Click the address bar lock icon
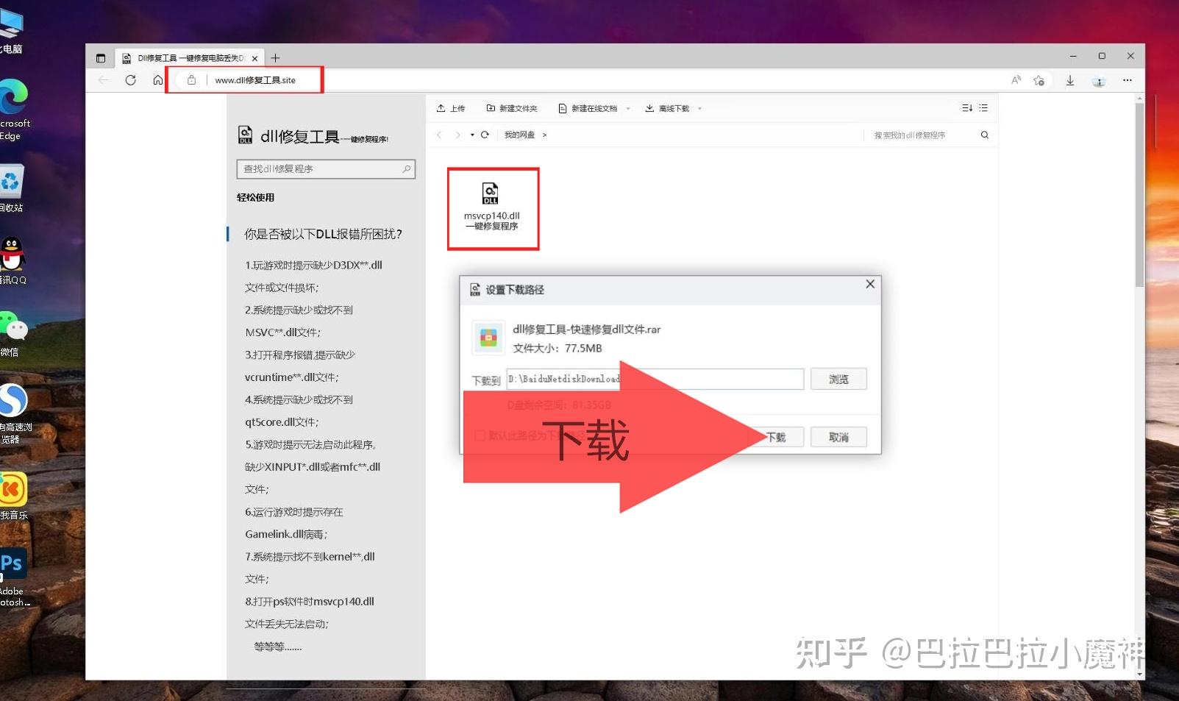Image resolution: width=1179 pixels, height=701 pixels. pyautogui.click(x=191, y=80)
